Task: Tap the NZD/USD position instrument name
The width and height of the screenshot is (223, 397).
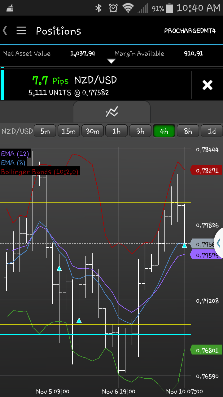Action: point(96,80)
